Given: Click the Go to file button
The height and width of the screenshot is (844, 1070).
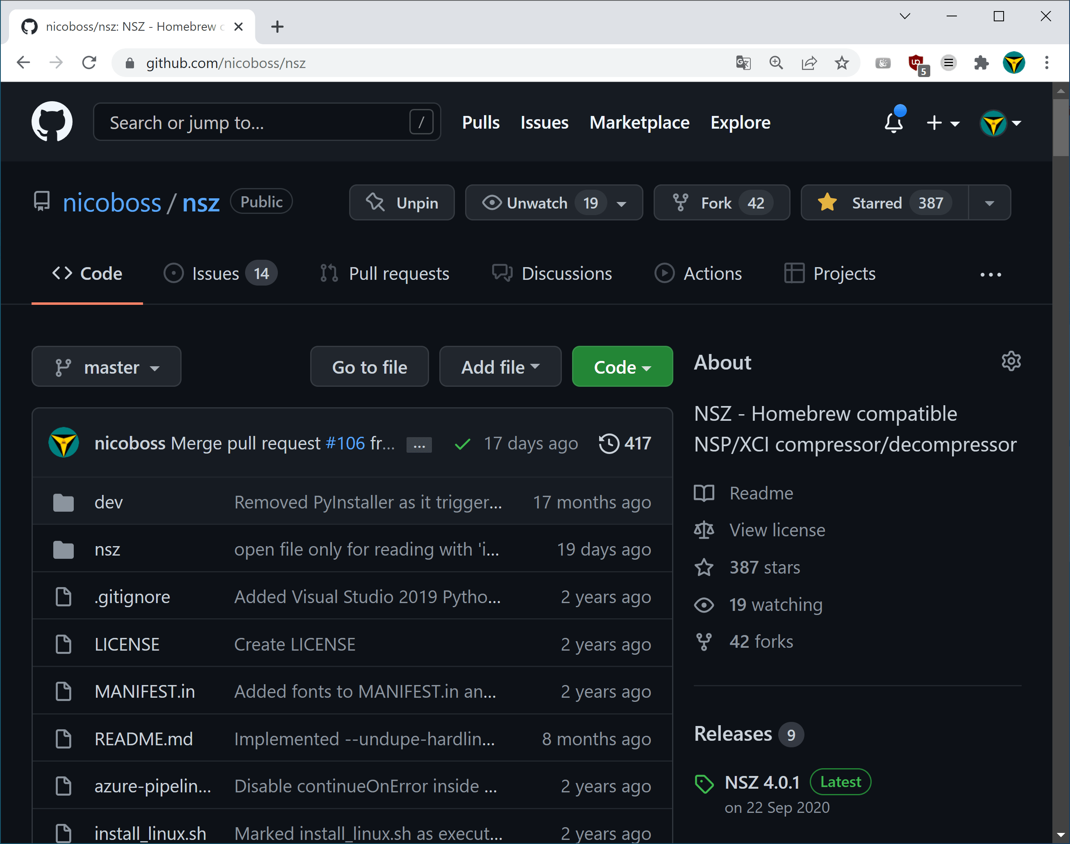Looking at the screenshot, I should click(x=369, y=367).
